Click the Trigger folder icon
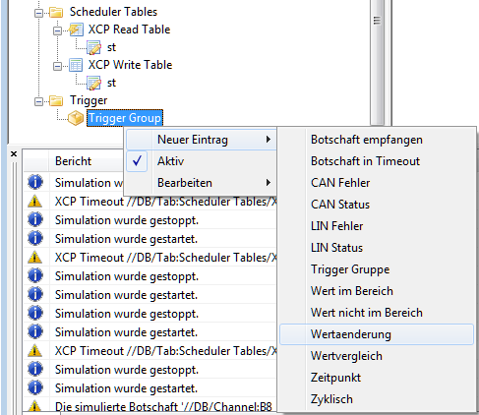Viewport: 479px width, 415px height. (56, 100)
